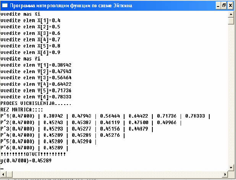Click the matrix value 0.45387

pyautogui.click(x=81, y=123)
